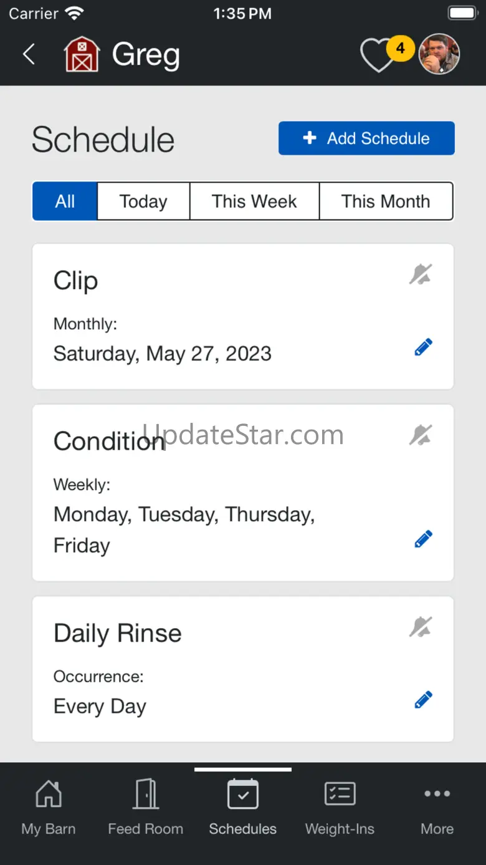Switch to the Today filter

143,201
